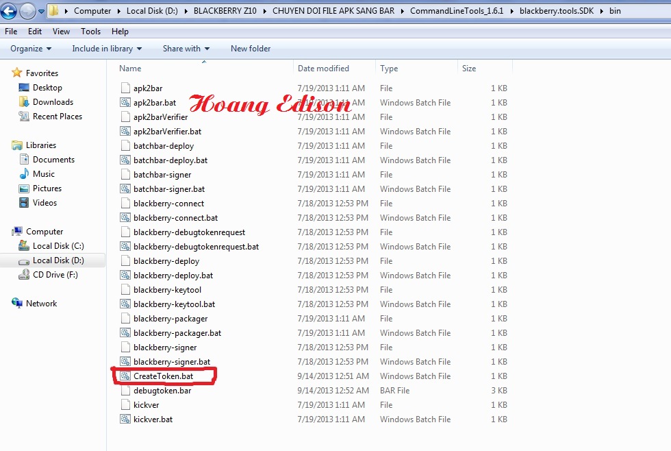Viewport: 671px width, 451px height.
Task: Select the kickver file name
Action: [146, 405]
